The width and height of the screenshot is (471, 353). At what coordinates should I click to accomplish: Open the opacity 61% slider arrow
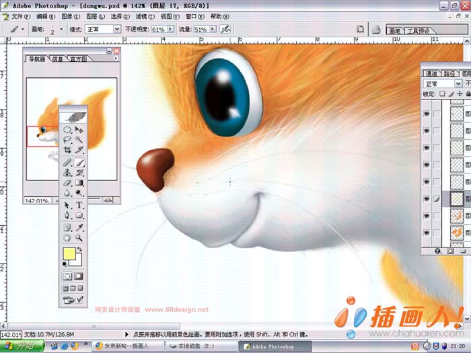(x=171, y=29)
